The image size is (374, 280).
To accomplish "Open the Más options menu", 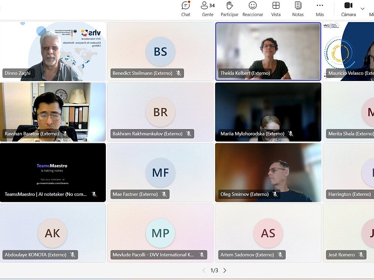I will (x=320, y=9).
